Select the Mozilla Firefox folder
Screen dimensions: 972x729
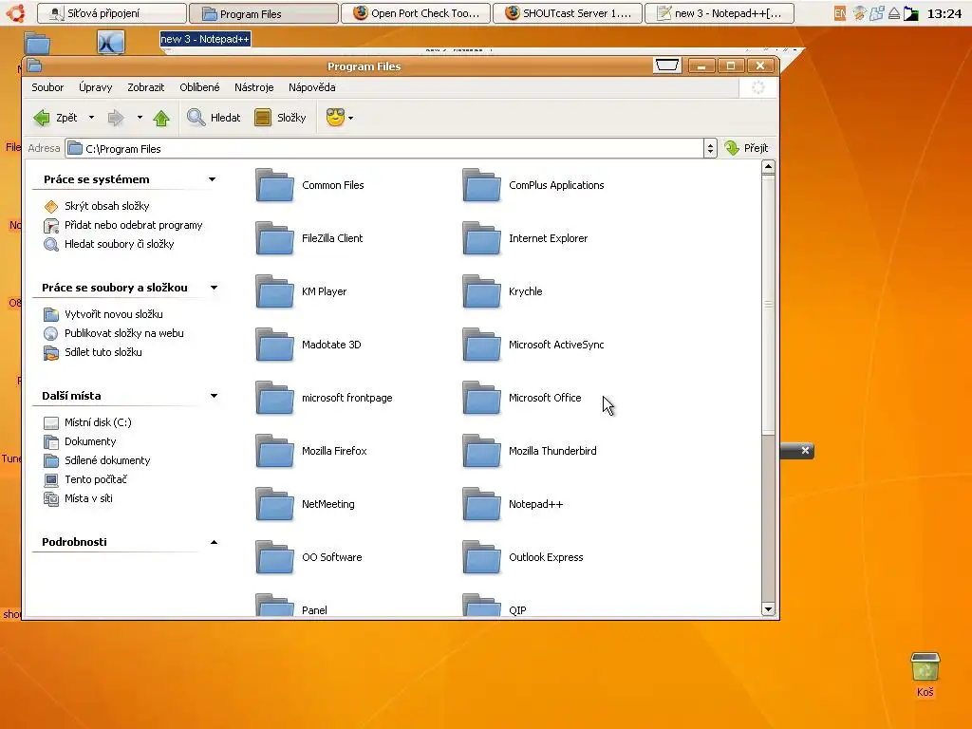[x=311, y=451]
